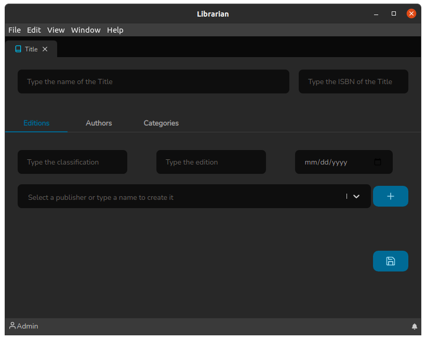426x340 pixels.
Task: Click the notification bell icon
Action: point(415,326)
